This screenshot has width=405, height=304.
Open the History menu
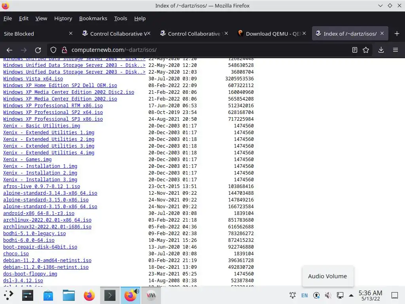click(x=63, y=18)
